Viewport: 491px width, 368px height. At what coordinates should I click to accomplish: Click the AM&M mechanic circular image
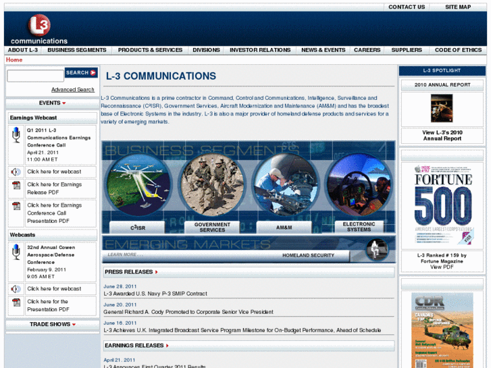pyautogui.click(x=285, y=184)
